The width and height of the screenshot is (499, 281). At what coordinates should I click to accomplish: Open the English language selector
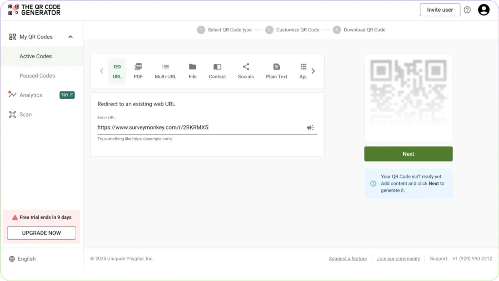click(x=22, y=259)
